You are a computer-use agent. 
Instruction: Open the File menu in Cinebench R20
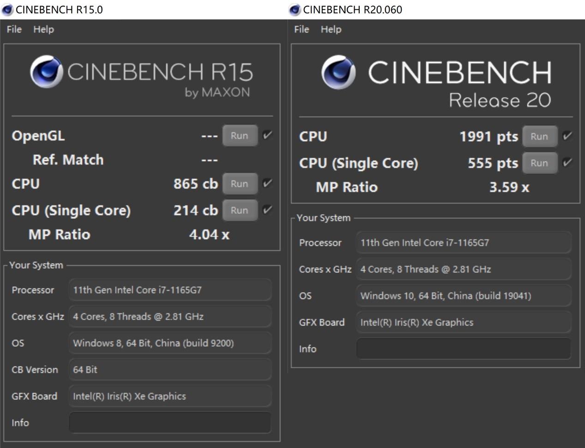[x=302, y=29]
